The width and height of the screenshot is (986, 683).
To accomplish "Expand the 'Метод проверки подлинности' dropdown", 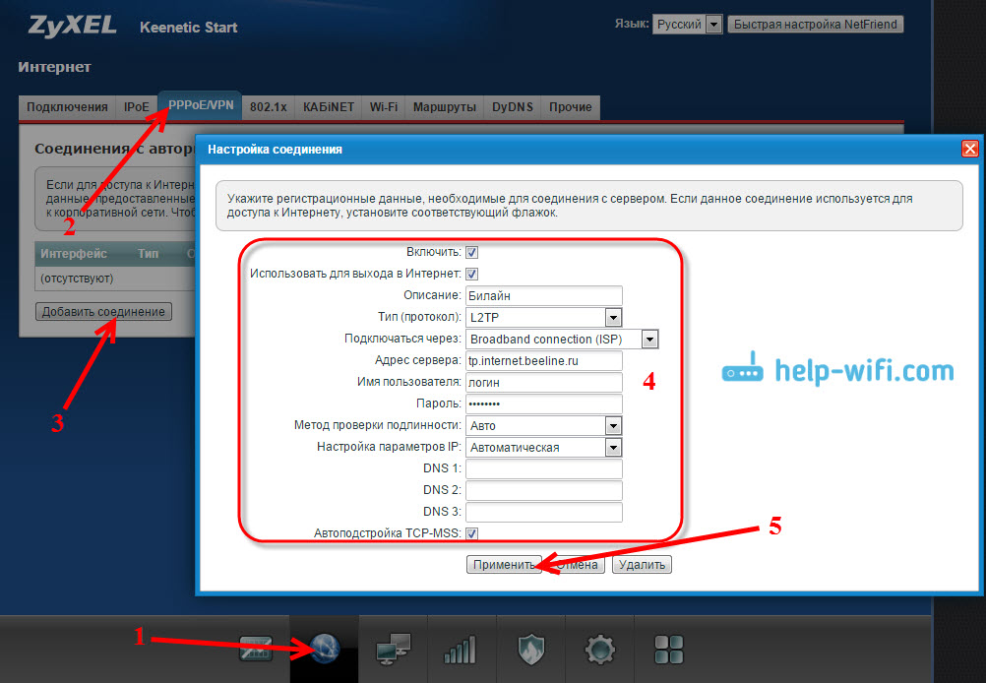I will pyautogui.click(x=613, y=425).
